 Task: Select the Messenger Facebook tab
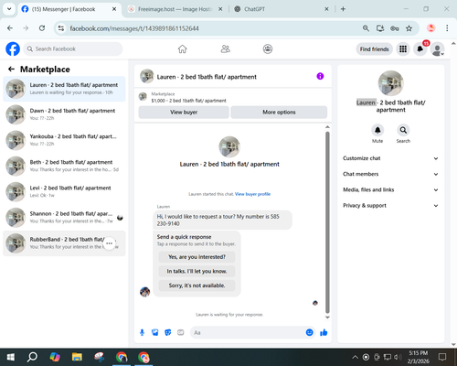click(69, 9)
